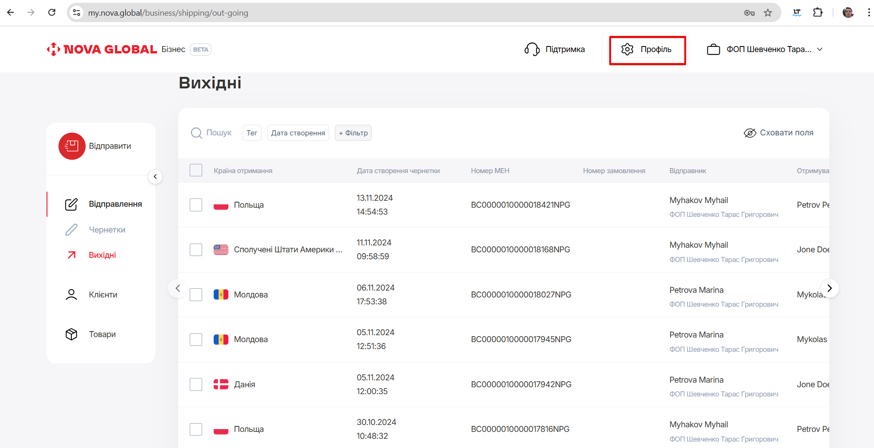The width and height of the screenshot is (874, 448).
Task: Click the Тег filter button
Action: [x=252, y=133]
